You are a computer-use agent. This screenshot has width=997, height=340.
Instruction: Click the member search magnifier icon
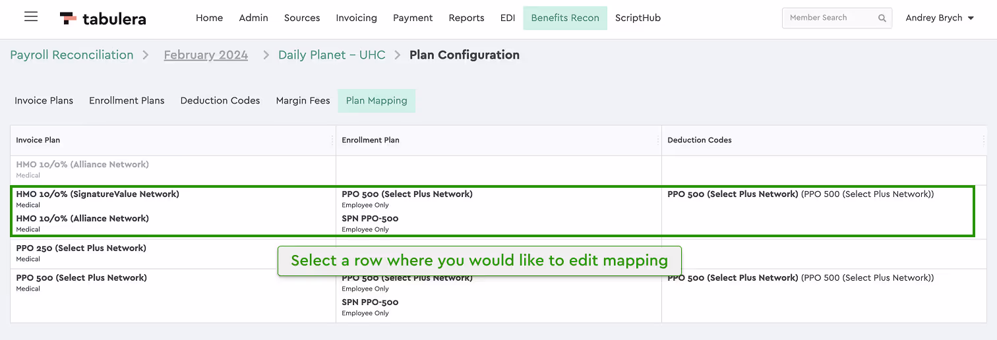click(882, 18)
